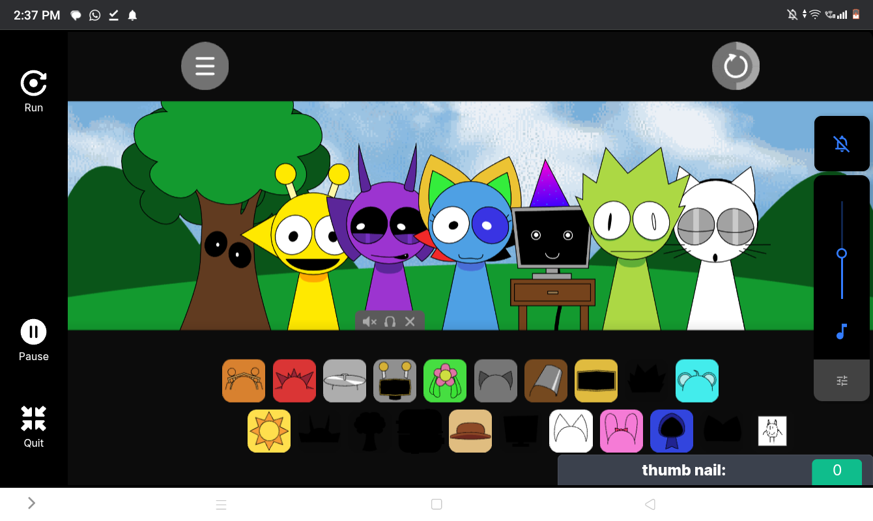The image size is (873, 521).
Task: Select the red spiky character icon
Action: tap(294, 381)
